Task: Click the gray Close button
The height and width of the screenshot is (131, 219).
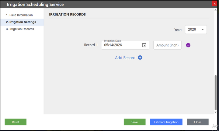Action: click(198, 122)
